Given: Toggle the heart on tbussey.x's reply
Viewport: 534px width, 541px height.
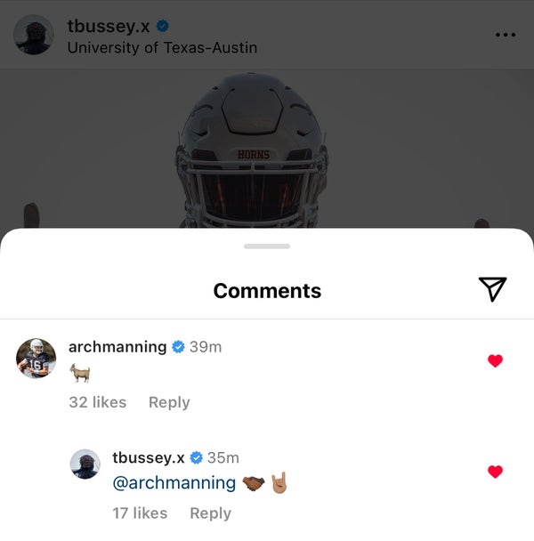Looking at the screenshot, I should click(x=496, y=472).
